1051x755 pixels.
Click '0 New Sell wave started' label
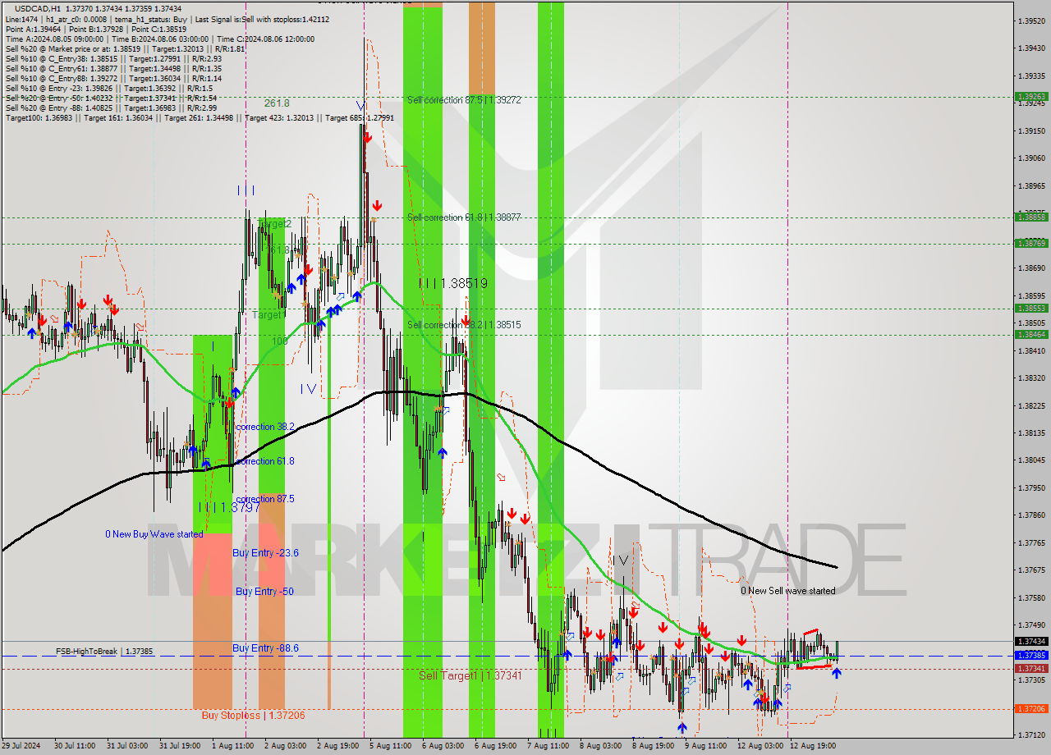[x=788, y=591]
